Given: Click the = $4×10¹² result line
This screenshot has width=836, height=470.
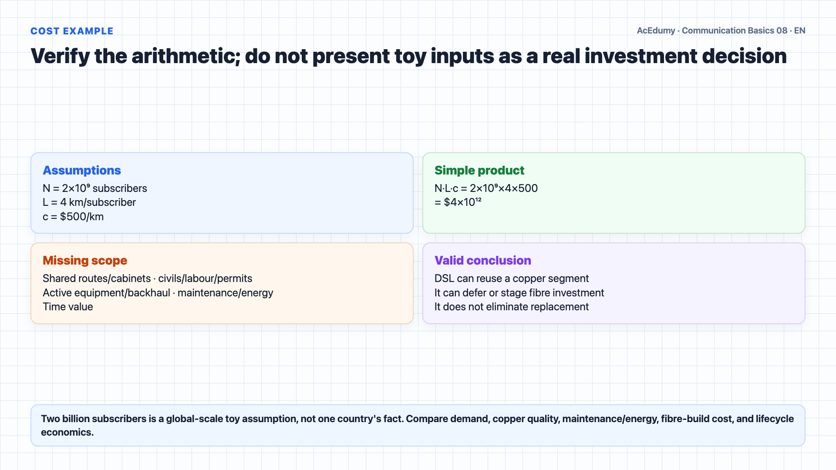Looking at the screenshot, I should [x=458, y=202].
